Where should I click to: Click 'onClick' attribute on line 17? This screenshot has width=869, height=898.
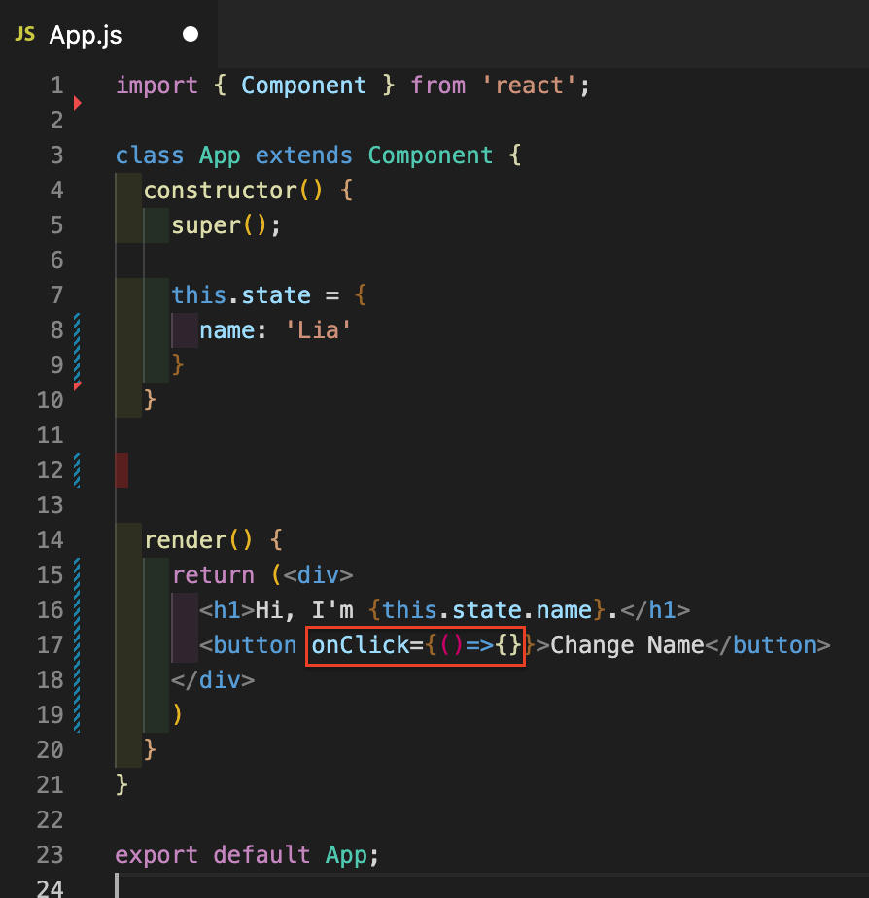pyautogui.click(x=361, y=645)
